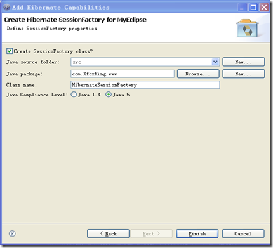
Task: Select Java 1.4 compliance level
Action: [x=74, y=95]
